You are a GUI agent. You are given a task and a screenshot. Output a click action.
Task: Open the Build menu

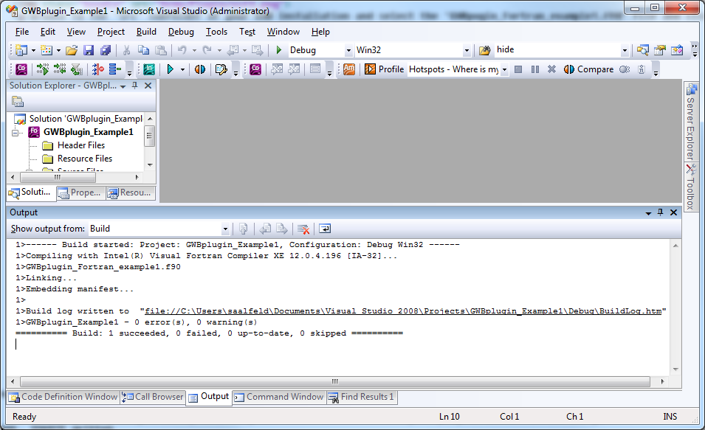[x=146, y=32]
